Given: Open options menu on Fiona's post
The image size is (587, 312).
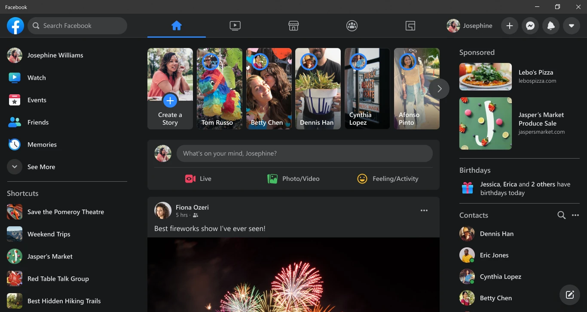Looking at the screenshot, I should [424, 210].
